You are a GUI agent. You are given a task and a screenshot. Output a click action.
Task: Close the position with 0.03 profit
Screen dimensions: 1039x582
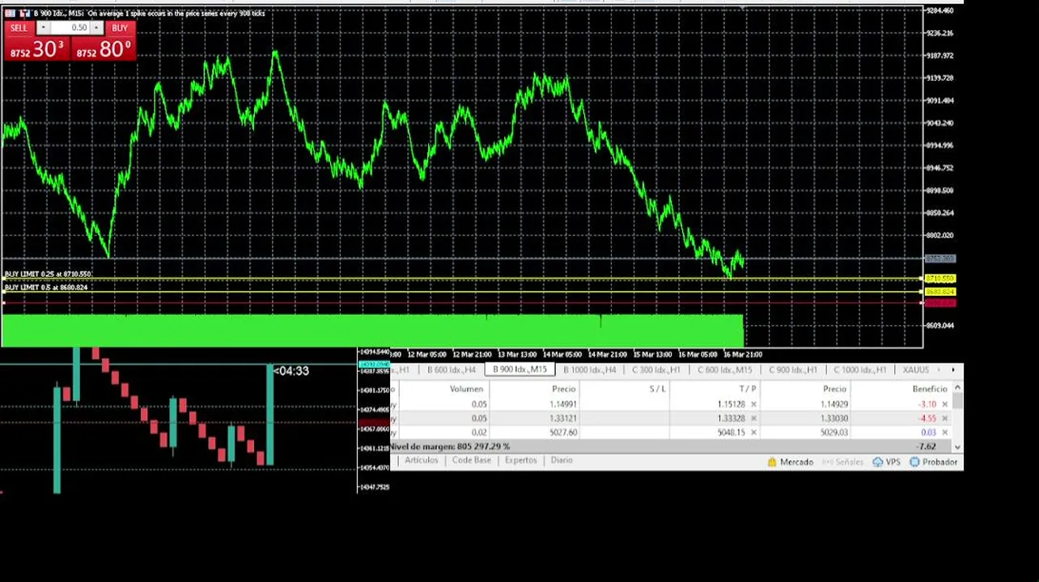(x=944, y=432)
